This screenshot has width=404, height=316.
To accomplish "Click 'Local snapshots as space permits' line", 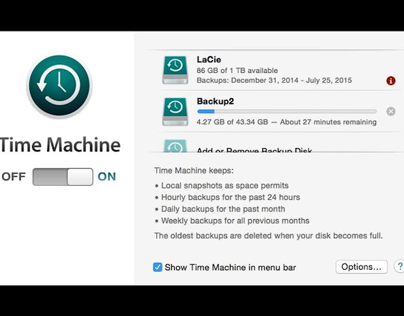I will click(225, 186).
